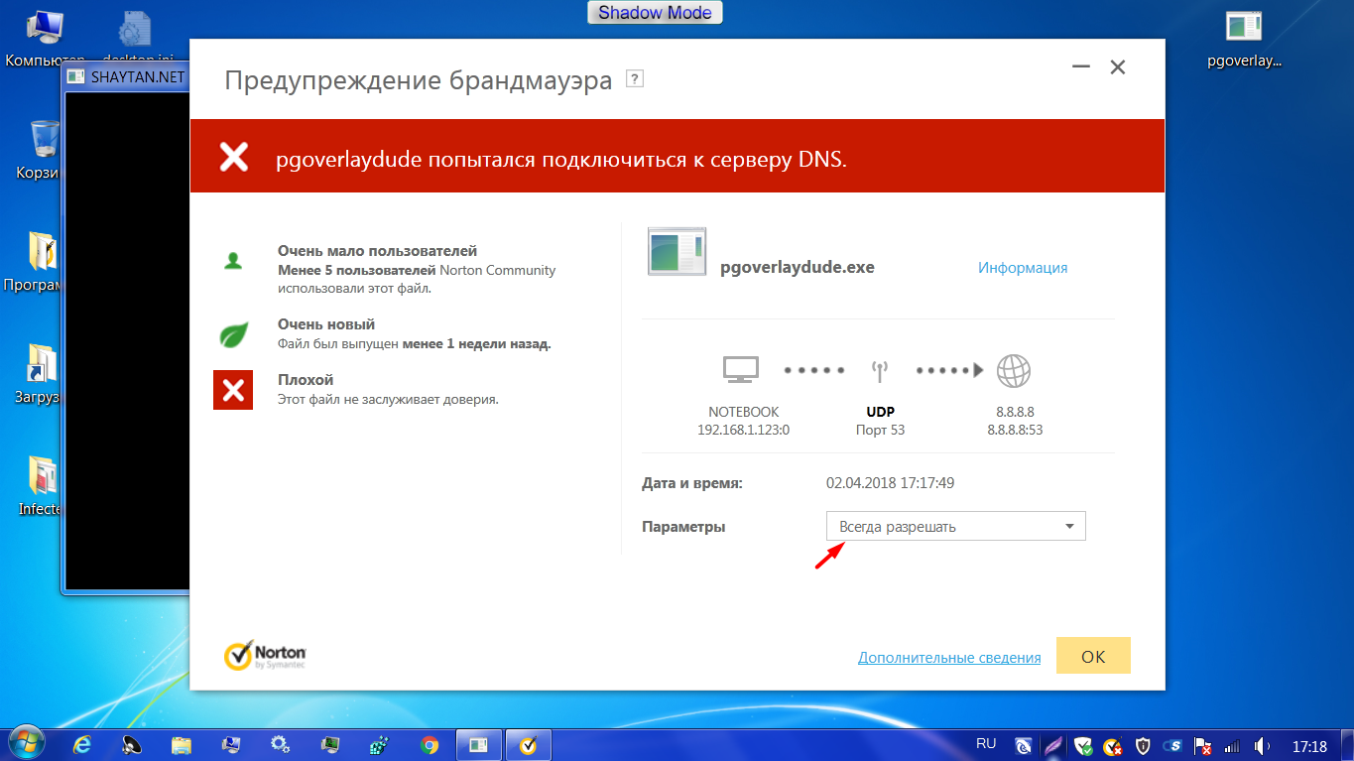This screenshot has width=1354, height=761.
Task: Open the Параметры dropdown set to Всегда разрешать
Action: 956,527
